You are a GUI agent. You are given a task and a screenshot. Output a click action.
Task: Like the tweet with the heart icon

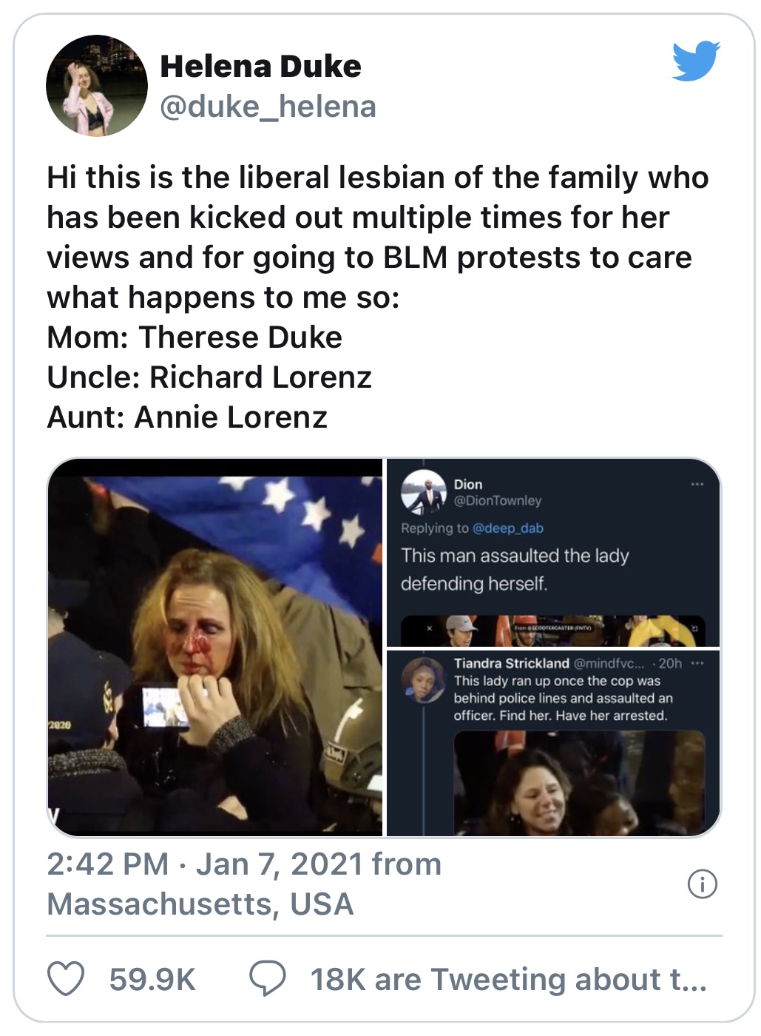click(66, 978)
